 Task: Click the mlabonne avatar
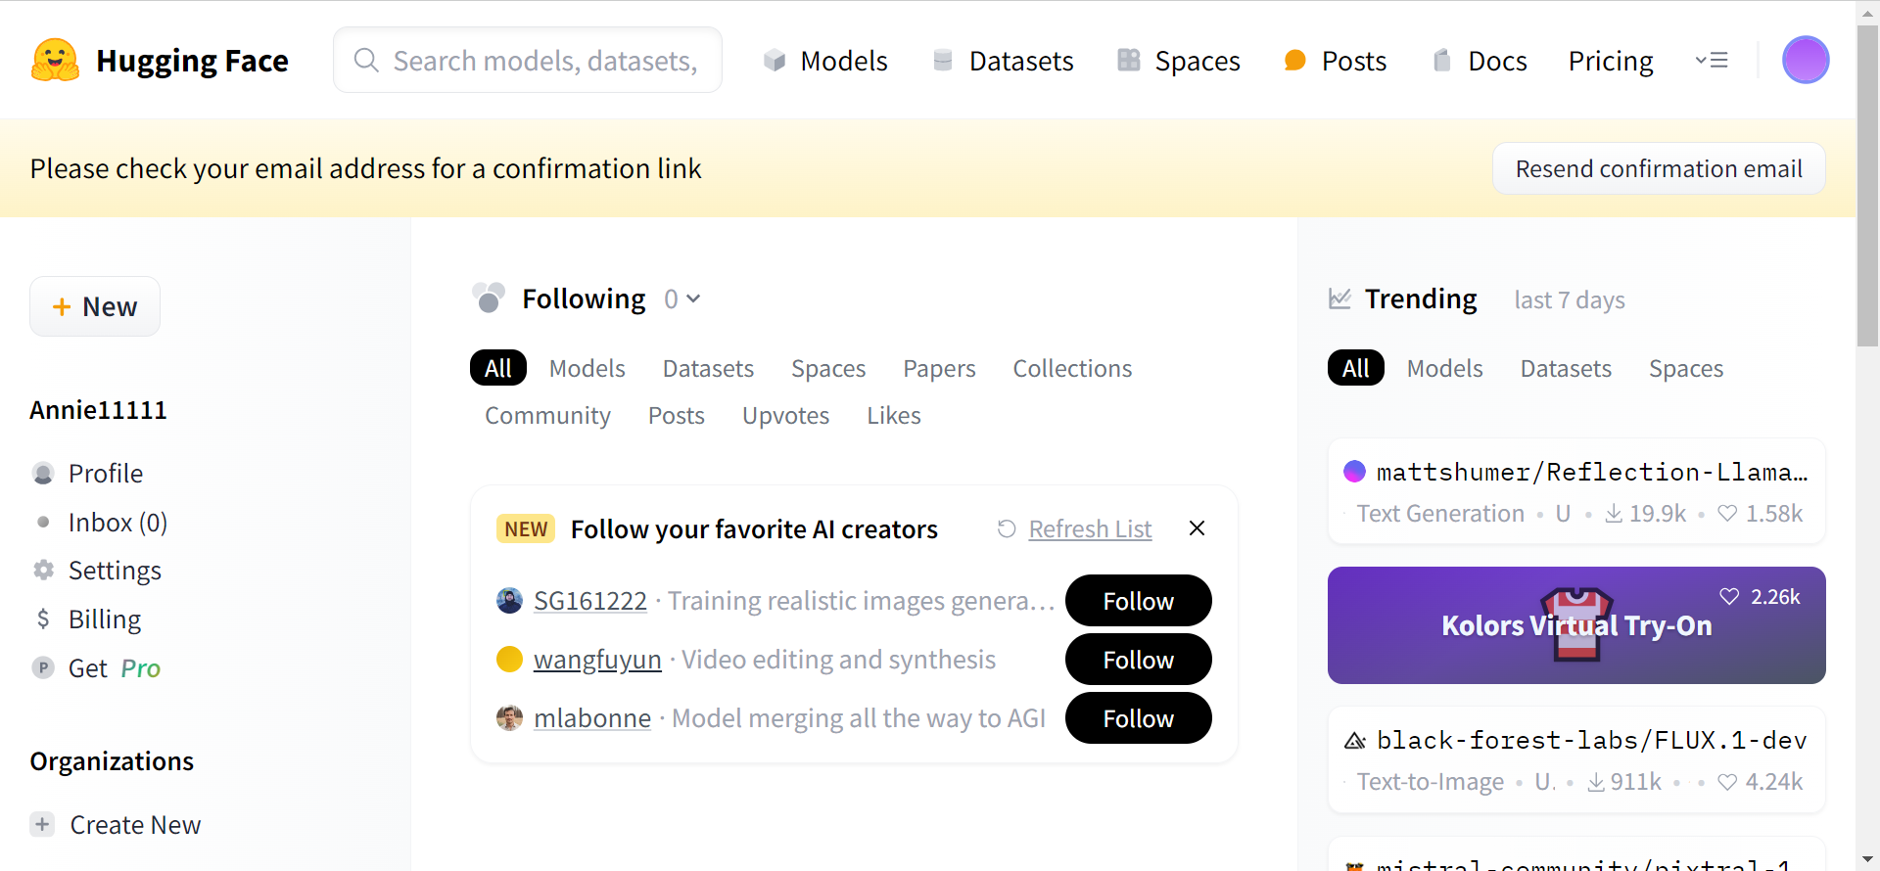(509, 718)
